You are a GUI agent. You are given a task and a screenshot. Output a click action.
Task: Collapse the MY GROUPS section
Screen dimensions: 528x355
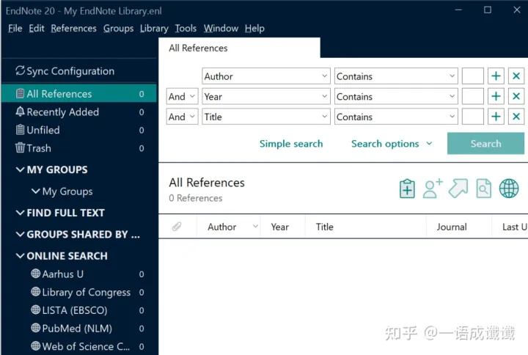[x=21, y=169]
